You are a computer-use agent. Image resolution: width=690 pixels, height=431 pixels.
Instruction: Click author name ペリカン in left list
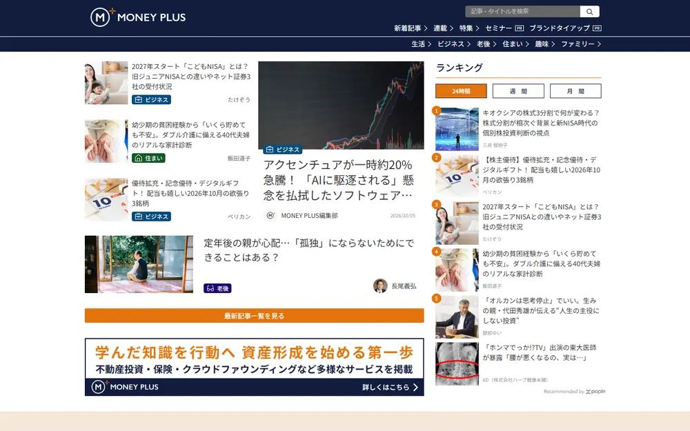(239, 217)
